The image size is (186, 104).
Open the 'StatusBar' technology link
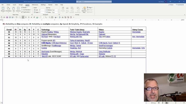(x=44, y=54)
